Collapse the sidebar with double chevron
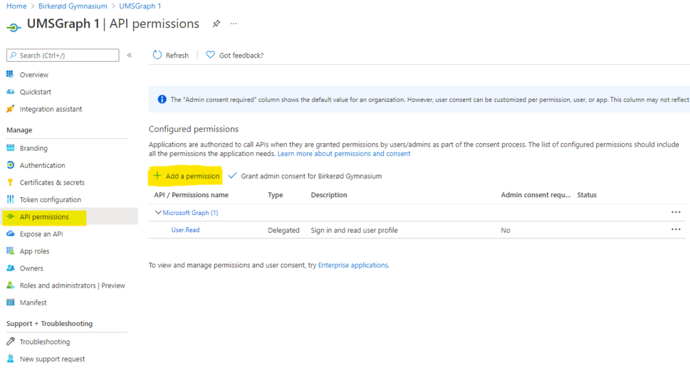The height and width of the screenshot is (378, 690). [130, 55]
